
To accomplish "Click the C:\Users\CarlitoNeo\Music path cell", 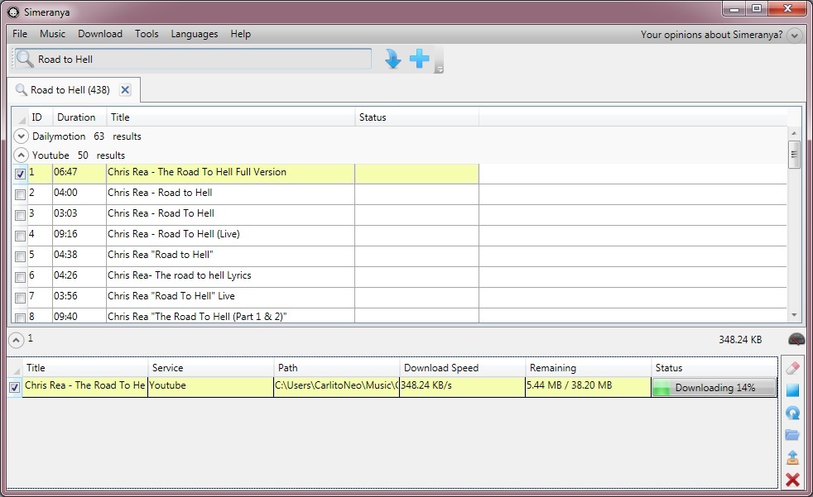I will [336, 385].
